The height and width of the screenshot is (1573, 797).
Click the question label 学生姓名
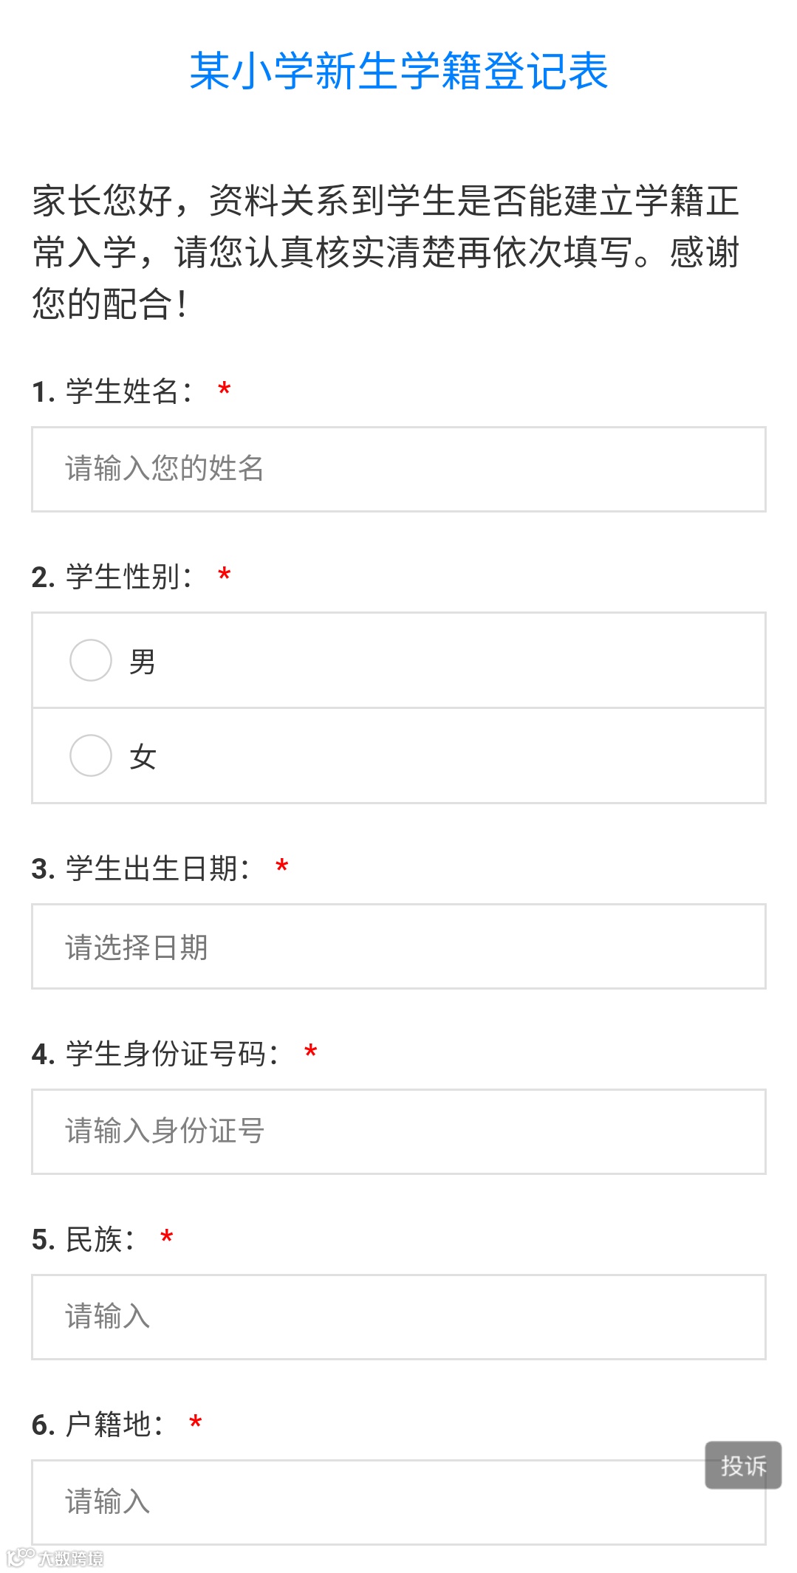[x=122, y=391]
